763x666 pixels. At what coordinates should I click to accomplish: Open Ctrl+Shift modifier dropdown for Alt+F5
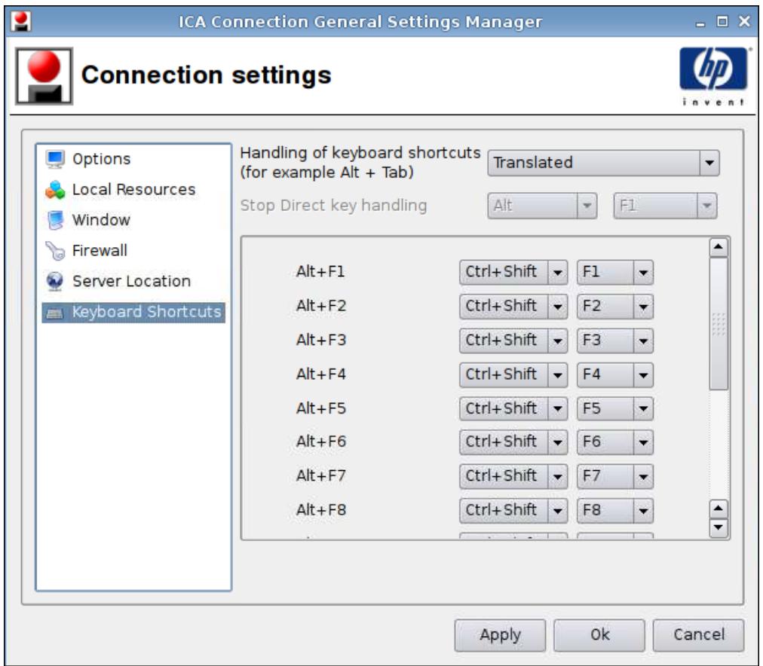click(513, 409)
